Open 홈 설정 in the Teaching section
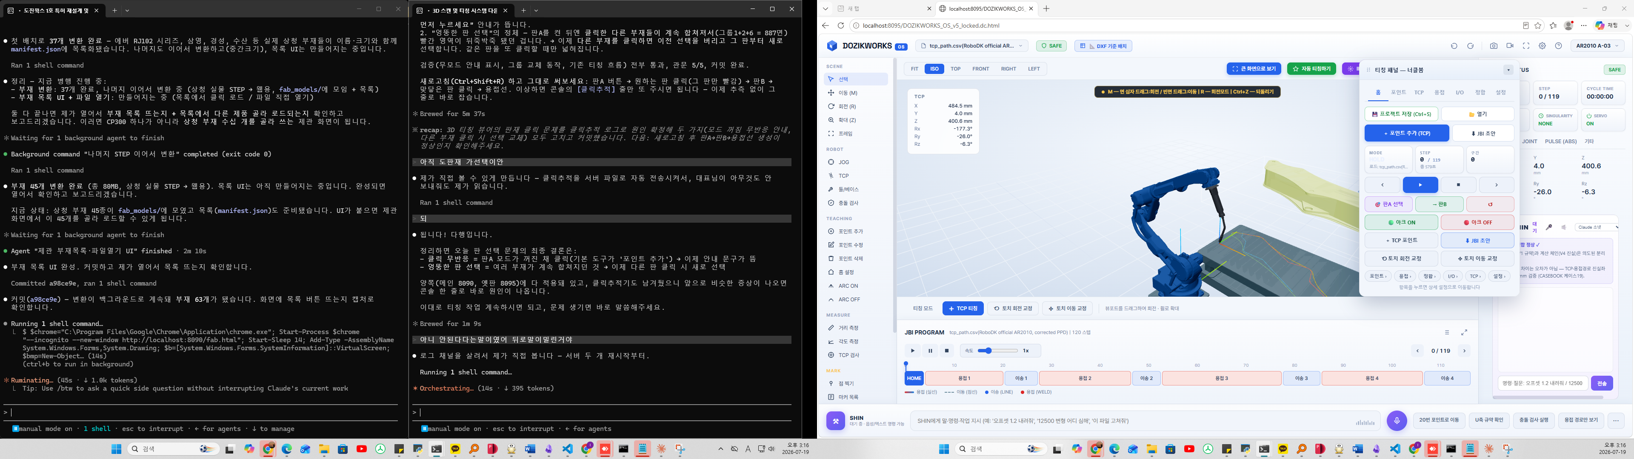The height and width of the screenshot is (459, 1634). [x=856, y=272]
